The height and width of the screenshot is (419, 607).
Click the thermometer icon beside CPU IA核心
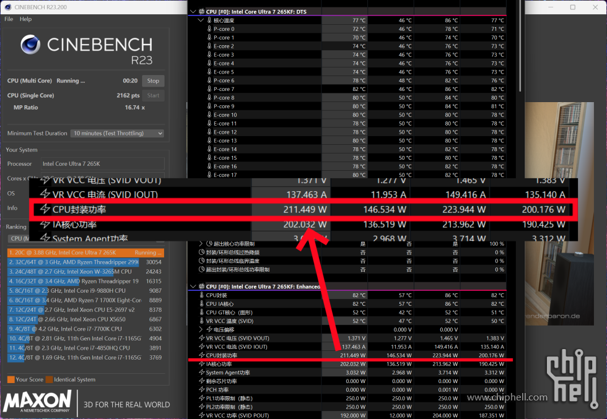[x=201, y=304]
